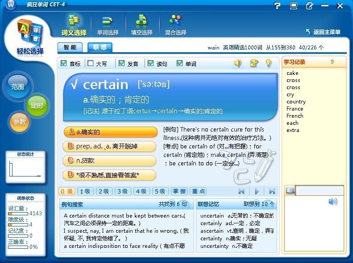This screenshot has width=353, height=263.
Task: Toggle the 单词 checkbox
Action: point(179,63)
